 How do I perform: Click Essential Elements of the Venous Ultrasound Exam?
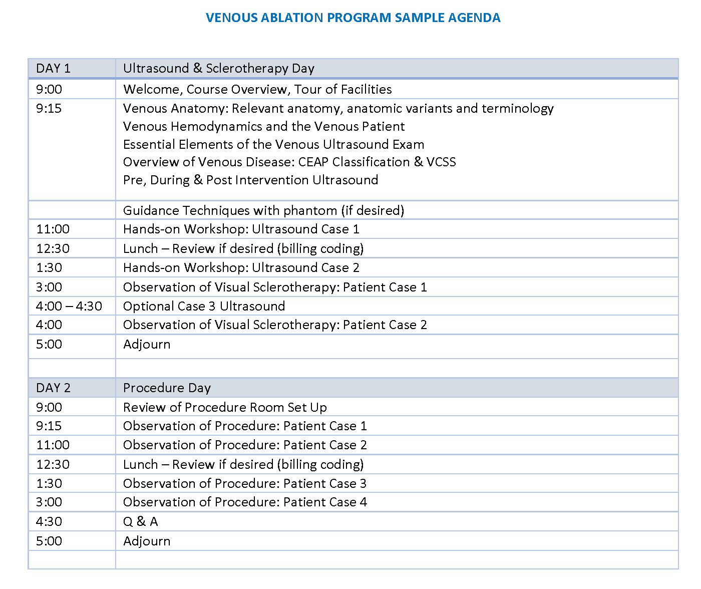[x=273, y=144]
